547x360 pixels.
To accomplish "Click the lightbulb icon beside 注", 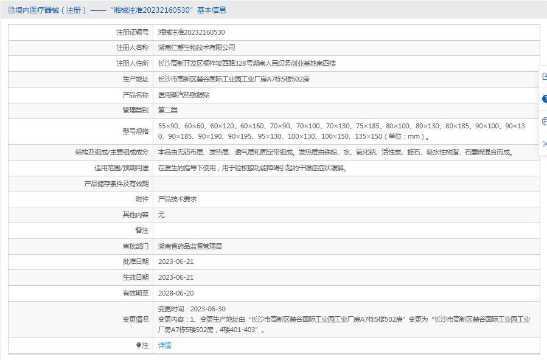I will click(x=139, y=345).
